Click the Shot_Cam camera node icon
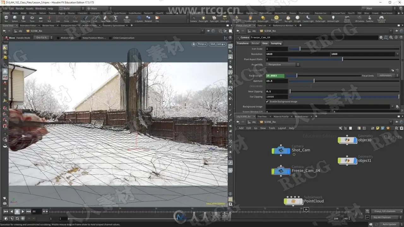404x227 pixels. pyautogui.click(x=281, y=151)
